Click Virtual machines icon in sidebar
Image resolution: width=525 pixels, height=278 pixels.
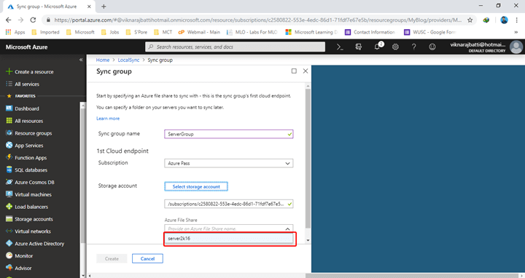tap(9, 194)
